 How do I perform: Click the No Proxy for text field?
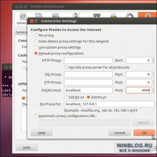pos(109,104)
